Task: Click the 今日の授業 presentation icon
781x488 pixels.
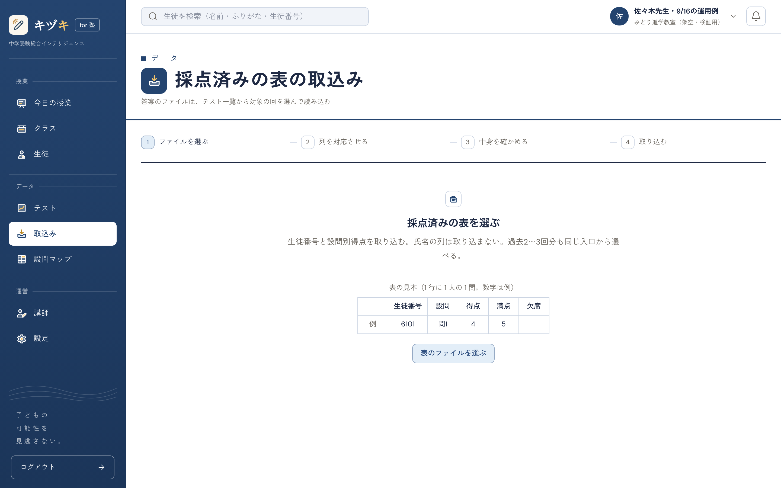Action: [22, 103]
